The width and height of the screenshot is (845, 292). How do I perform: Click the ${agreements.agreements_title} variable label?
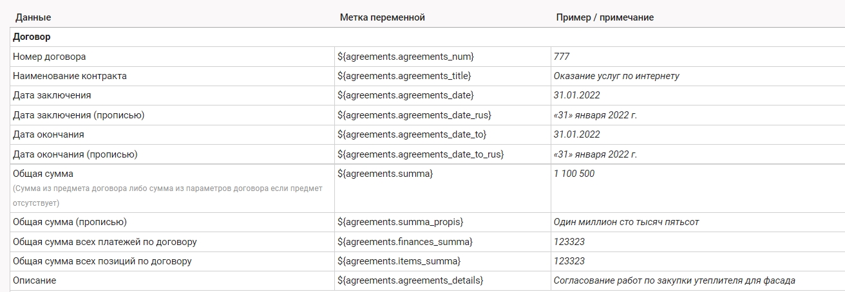[404, 76]
